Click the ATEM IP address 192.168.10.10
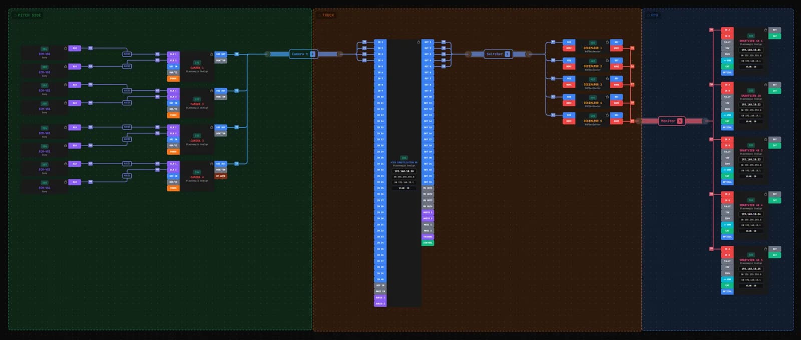The image size is (801, 340). click(x=404, y=171)
